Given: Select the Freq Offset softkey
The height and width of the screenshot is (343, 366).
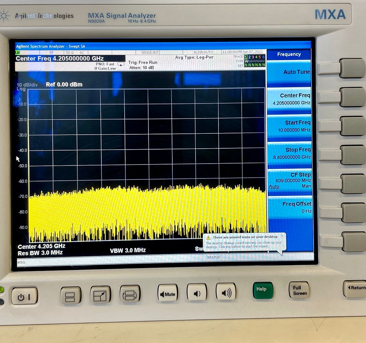Looking at the screenshot, I should click(x=290, y=207).
